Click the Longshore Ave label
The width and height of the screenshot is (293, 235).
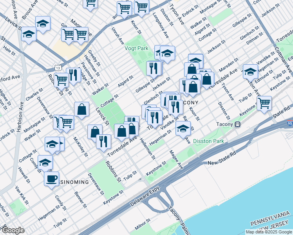pos(161,25)
